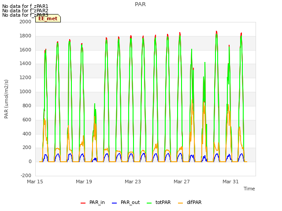Click the 800 y-axis tick label
This screenshot has width=282, height=211.
click(x=27, y=105)
